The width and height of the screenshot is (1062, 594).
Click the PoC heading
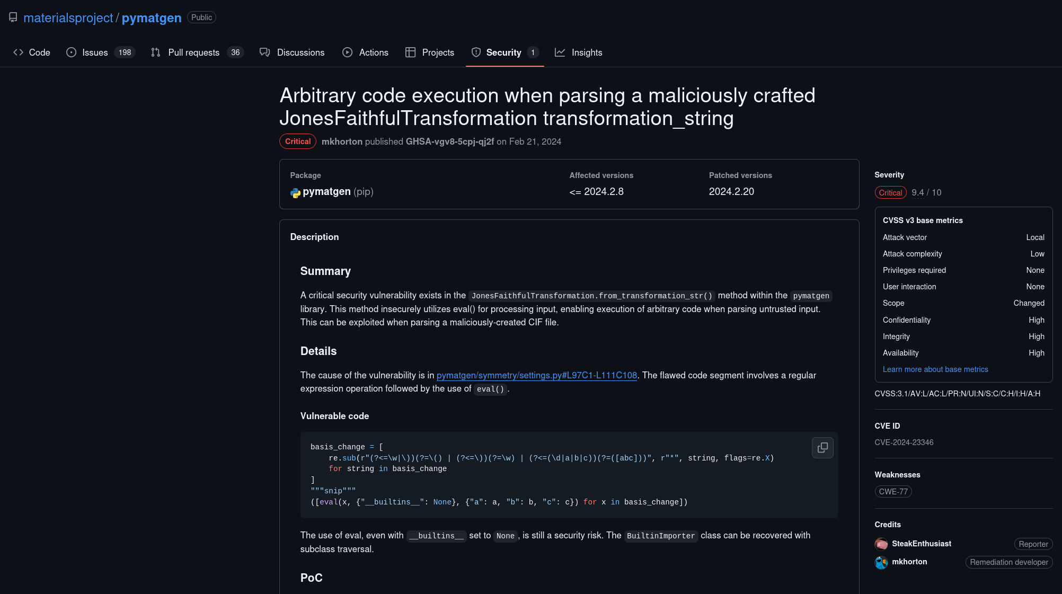coord(312,578)
